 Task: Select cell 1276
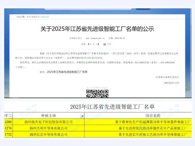[8, 128]
